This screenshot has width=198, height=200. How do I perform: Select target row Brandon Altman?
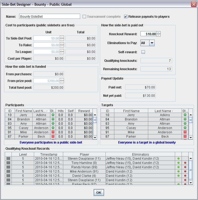[145, 119]
